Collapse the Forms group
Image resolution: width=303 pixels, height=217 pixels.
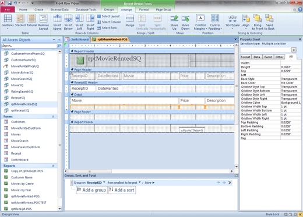pyautogui.click(x=53, y=117)
